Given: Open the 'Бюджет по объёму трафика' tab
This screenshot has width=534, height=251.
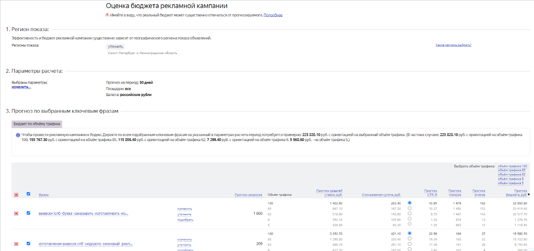Looking at the screenshot, I should 37,124.
